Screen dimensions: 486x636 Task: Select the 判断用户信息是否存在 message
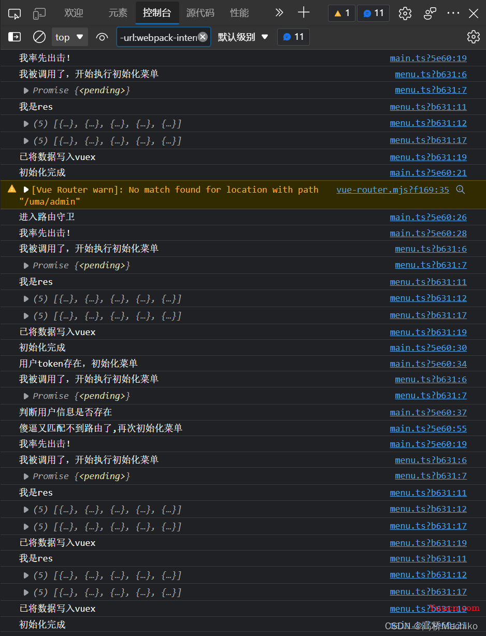pos(66,412)
